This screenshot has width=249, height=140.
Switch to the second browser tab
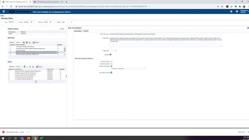[47, 2]
